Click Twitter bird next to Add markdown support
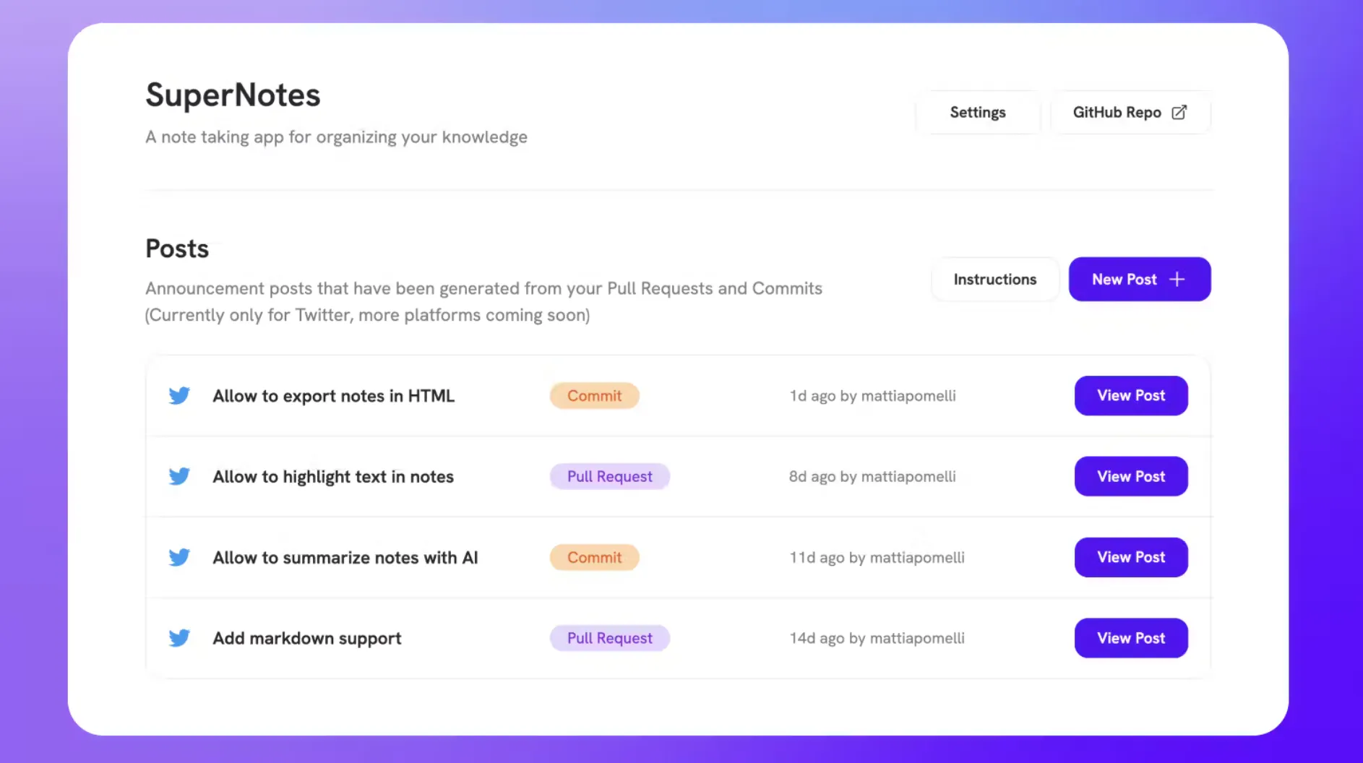This screenshot has width=1363, height=763. coord(179,638)
